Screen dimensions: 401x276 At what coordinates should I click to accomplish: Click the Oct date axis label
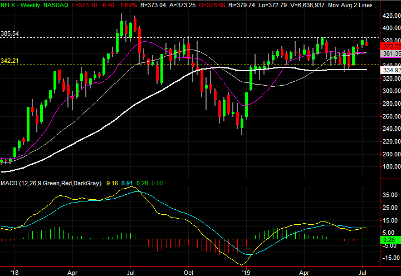pyautogui.click(x=188, y=273)
